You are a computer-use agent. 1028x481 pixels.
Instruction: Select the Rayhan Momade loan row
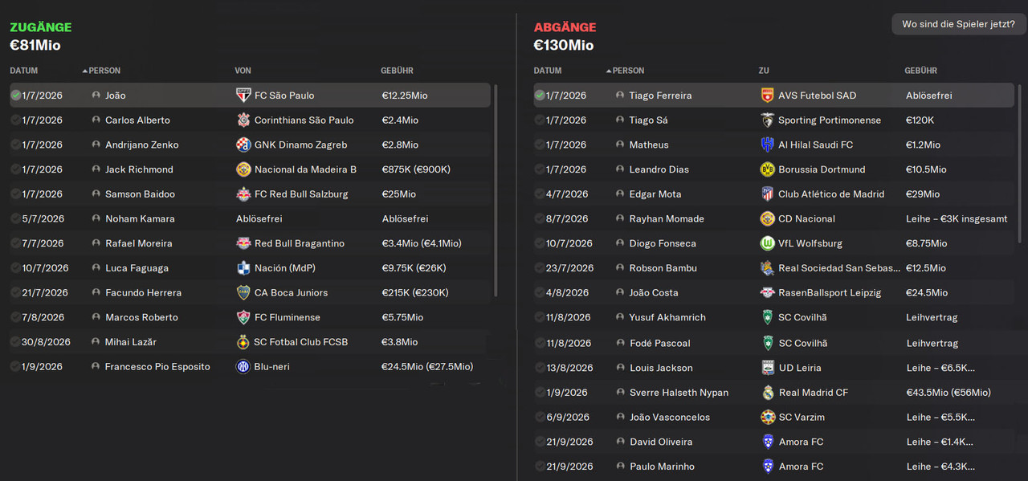(773, 218)
